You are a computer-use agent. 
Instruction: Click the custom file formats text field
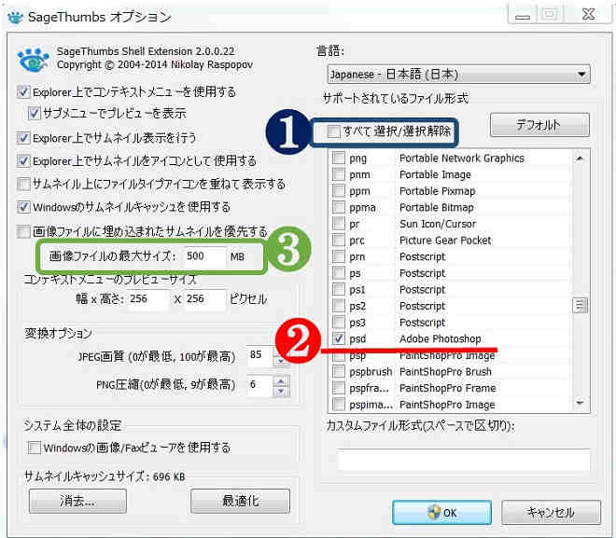click(463, 460)
